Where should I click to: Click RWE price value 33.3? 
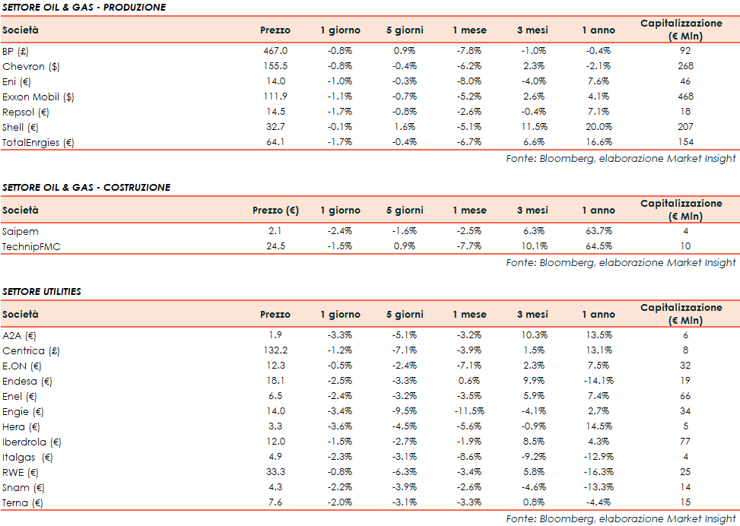(x=275, y=472)
